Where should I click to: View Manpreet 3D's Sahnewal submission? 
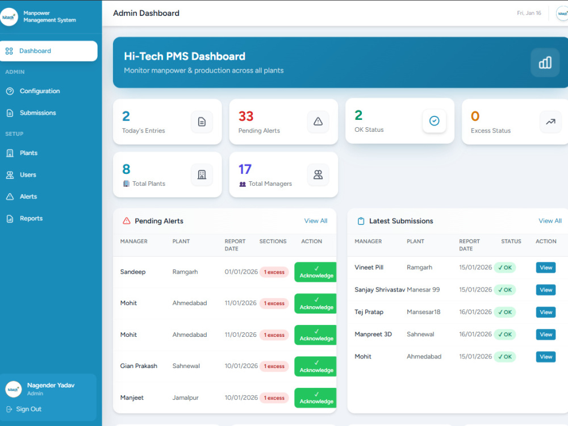pos(545,335)
